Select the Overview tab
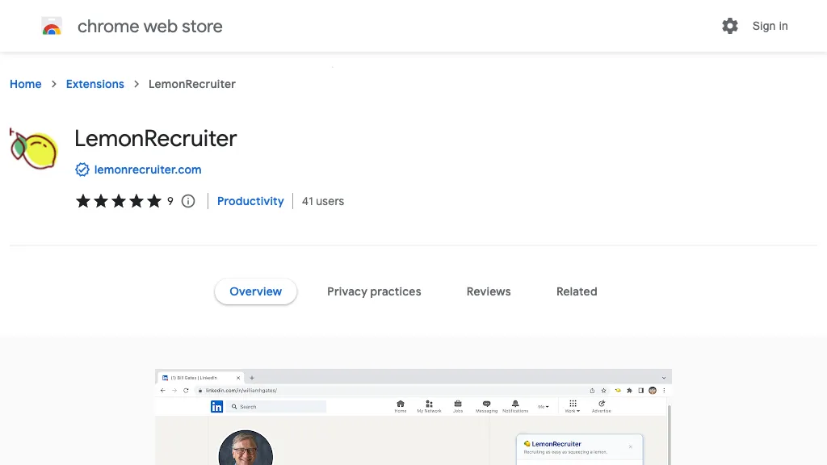The width and height of the screenshot is (827, 465). [255, 291]
